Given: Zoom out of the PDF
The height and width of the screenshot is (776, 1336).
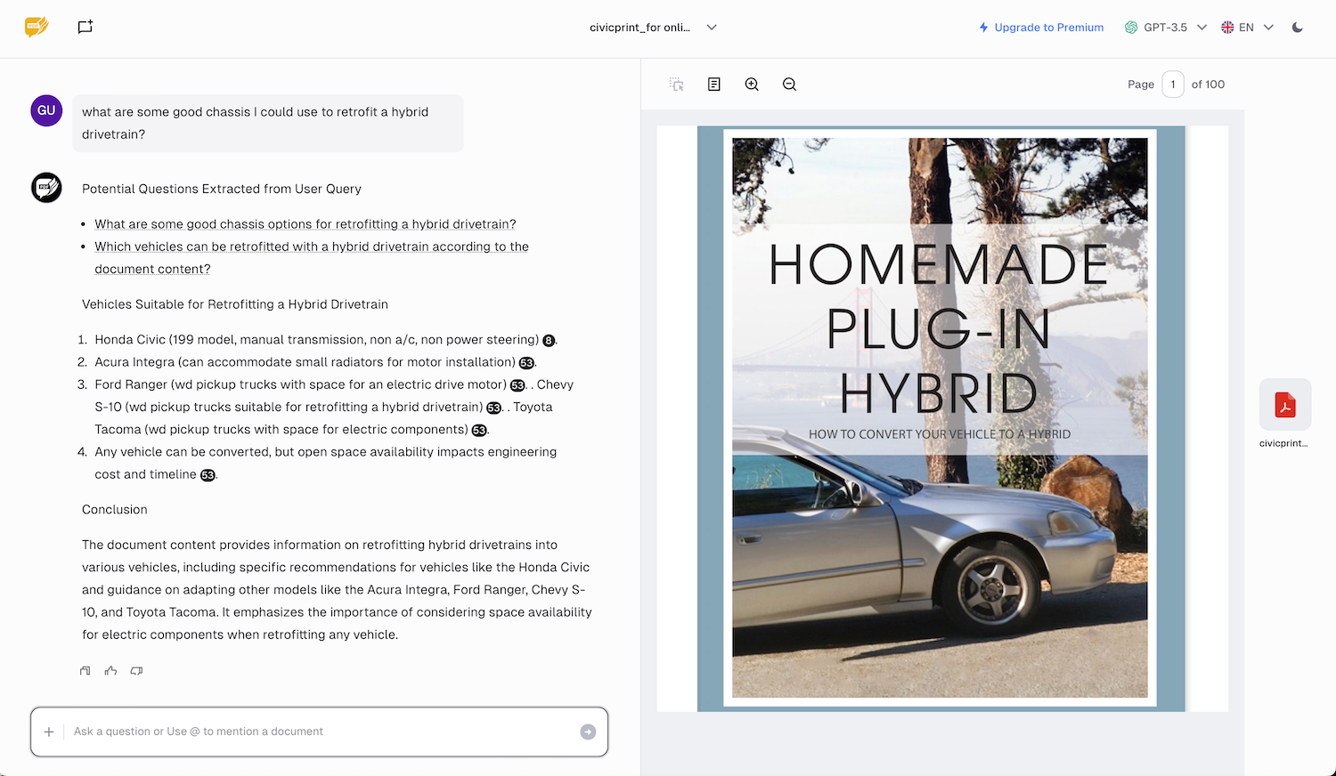Looking at the screenshot, I should click(789, 85).
